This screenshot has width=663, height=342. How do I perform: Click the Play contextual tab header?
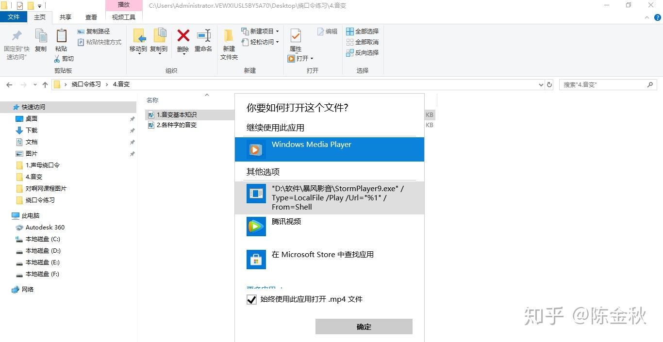pyautogui.click(x=124, y=5)
